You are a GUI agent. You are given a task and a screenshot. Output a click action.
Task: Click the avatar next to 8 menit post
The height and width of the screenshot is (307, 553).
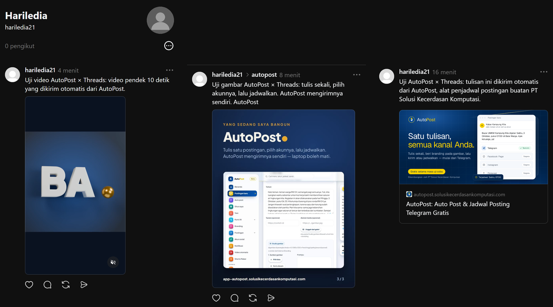[200, 79]
